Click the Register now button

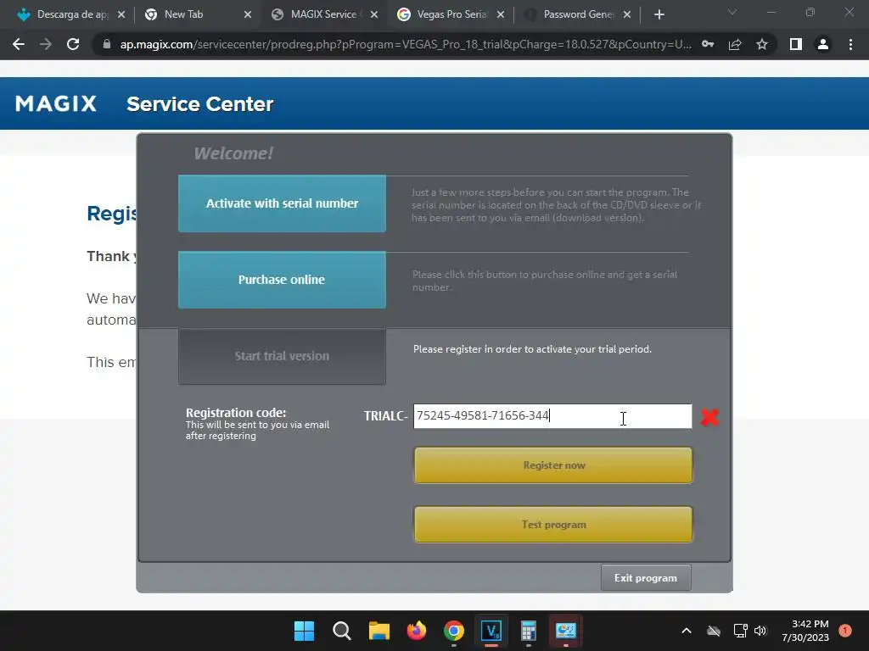553,465
